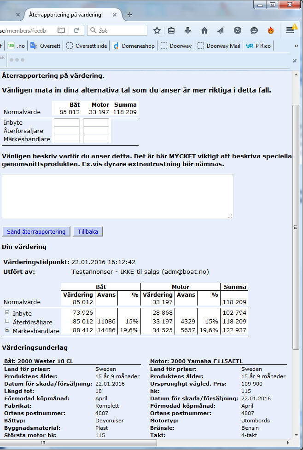Click the Tillbaka button
Viewport: 303px width, 450px height.
click(x=87, y=231)
